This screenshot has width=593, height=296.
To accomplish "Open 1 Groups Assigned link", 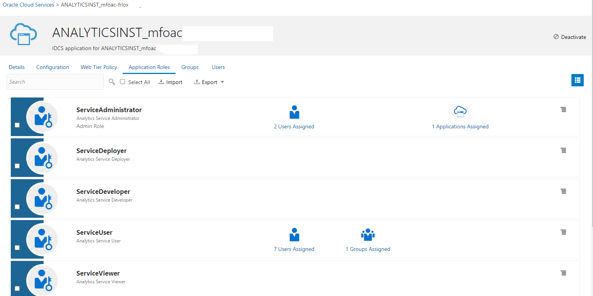I will tap(368, 249).
